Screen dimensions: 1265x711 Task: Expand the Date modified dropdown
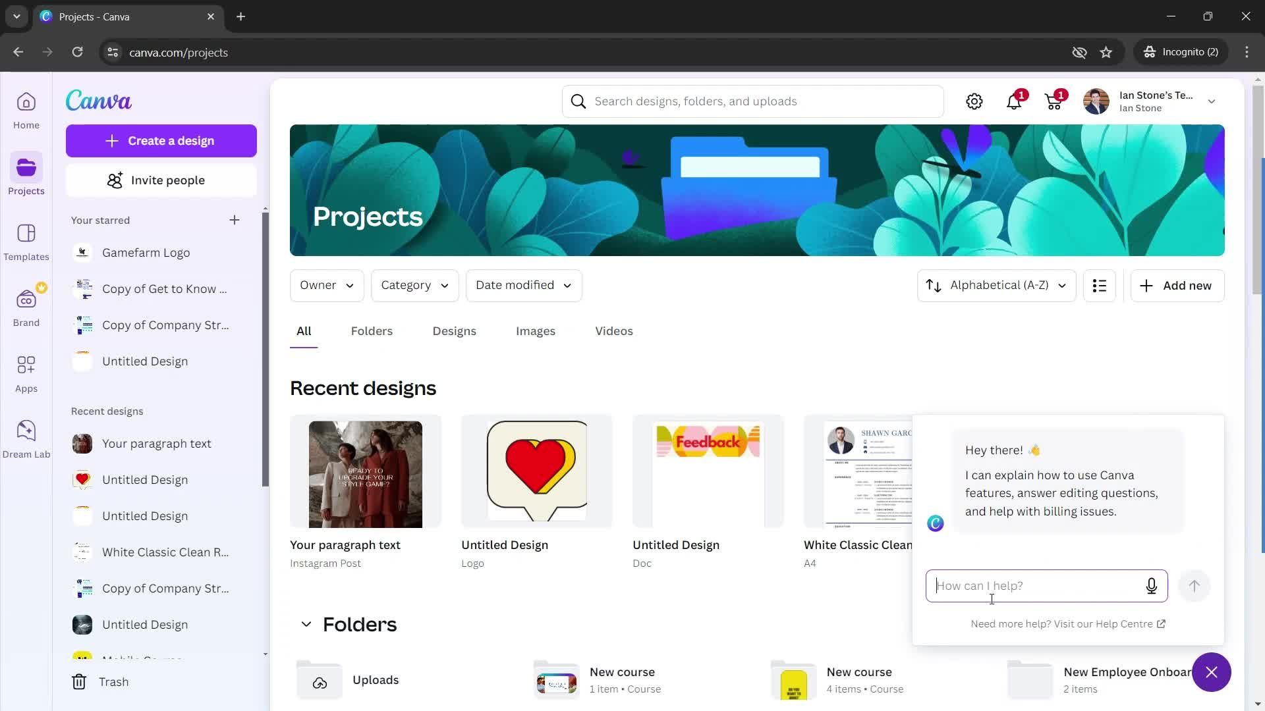pyautogui.click(x=522, y=285)
